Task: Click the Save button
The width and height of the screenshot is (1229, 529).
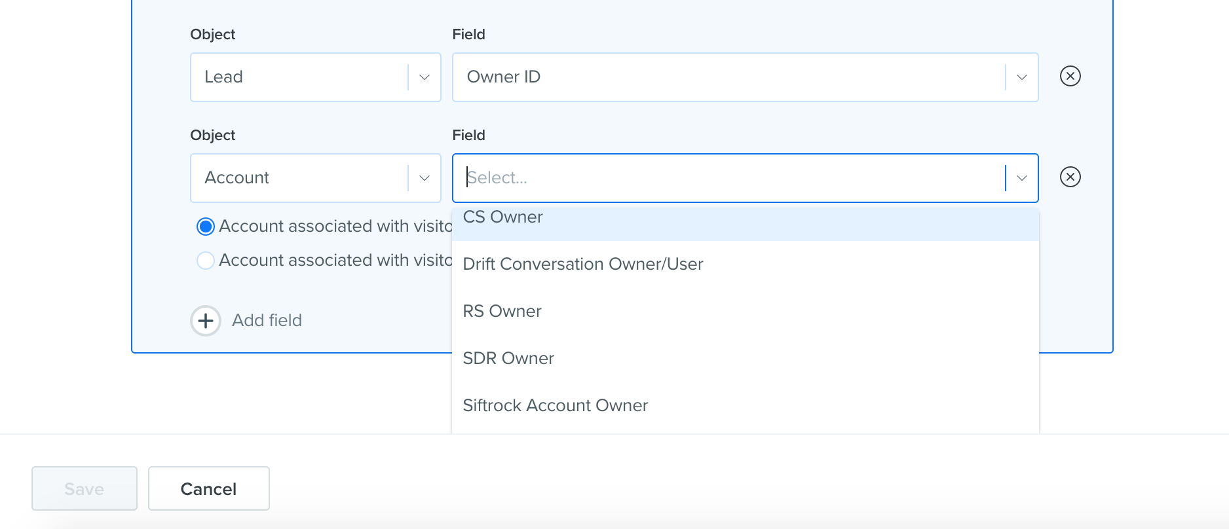Action: pos(85,488)
